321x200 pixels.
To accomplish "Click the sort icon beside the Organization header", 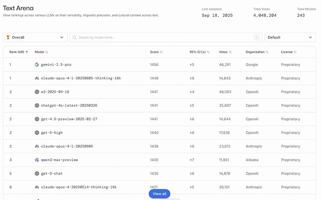I will pos(267,52).
